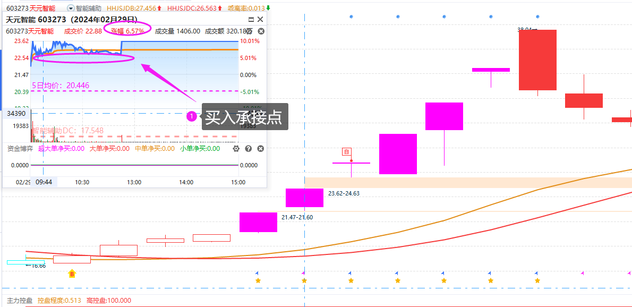Image resolution: width=632 pixels, height=307 pixels.
Task: Click the 资金博弈 panel title
Action: point(21,149)
